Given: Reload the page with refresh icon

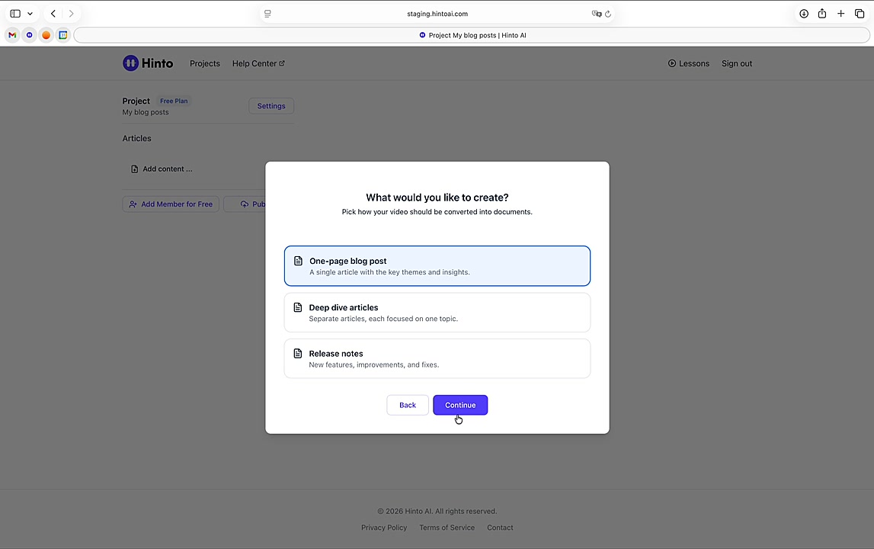Looking at the screenshot, I should [608, 14].
